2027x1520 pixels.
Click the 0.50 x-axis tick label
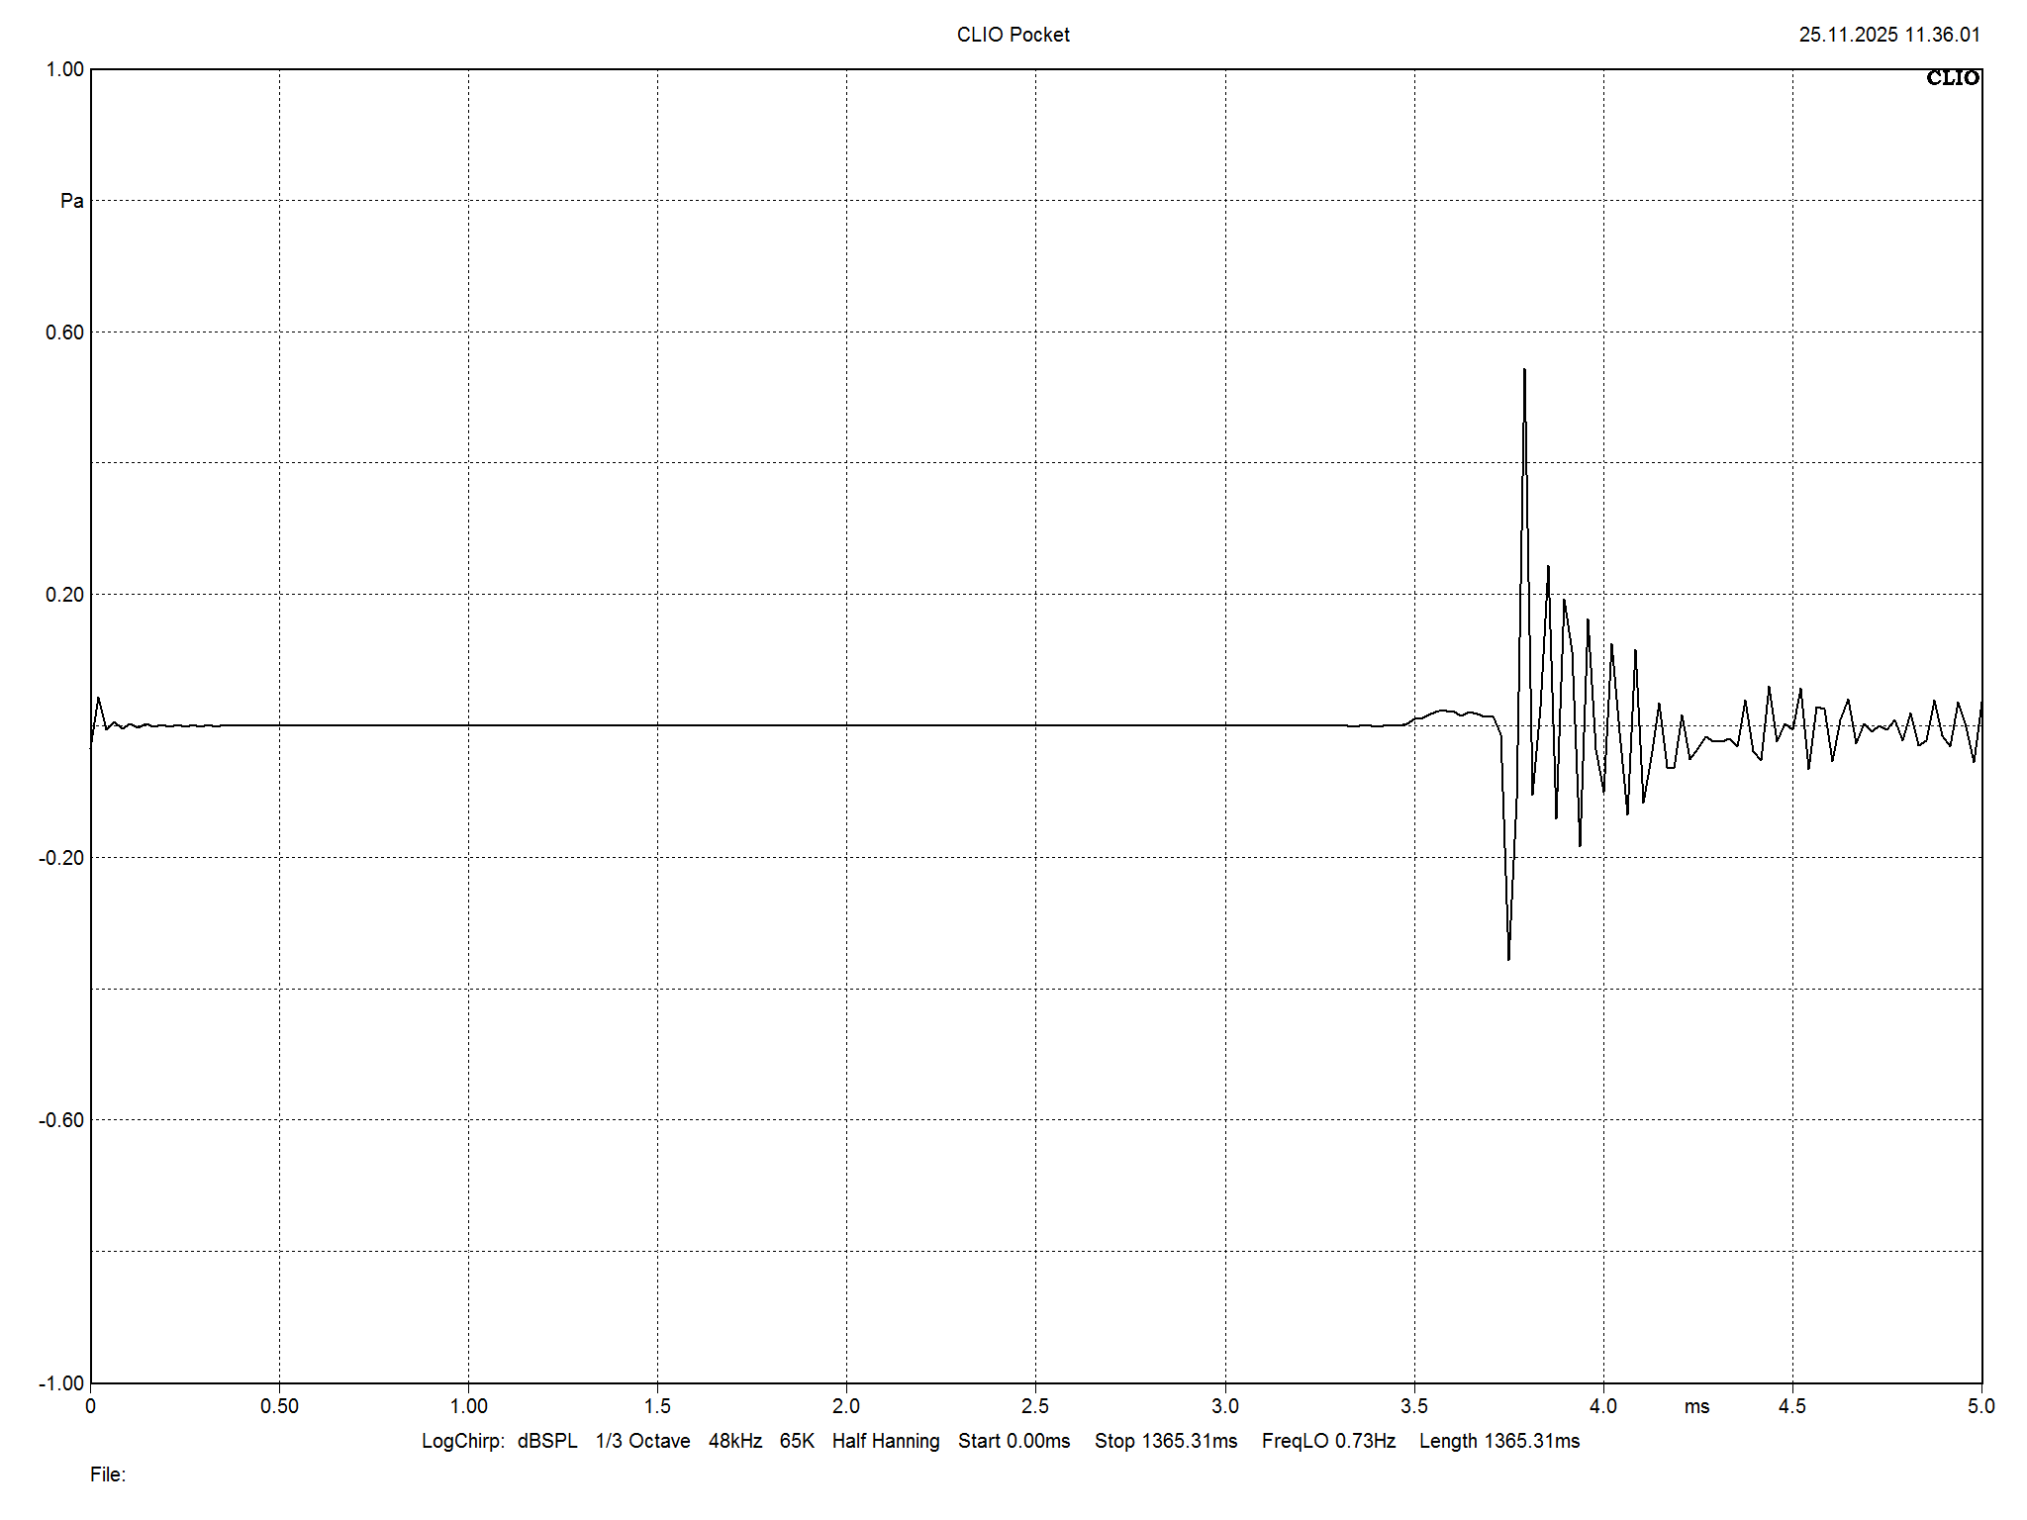coord(279,1406)
